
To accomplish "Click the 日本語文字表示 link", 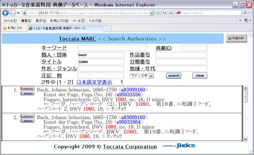I will click(x=94, y=82).
